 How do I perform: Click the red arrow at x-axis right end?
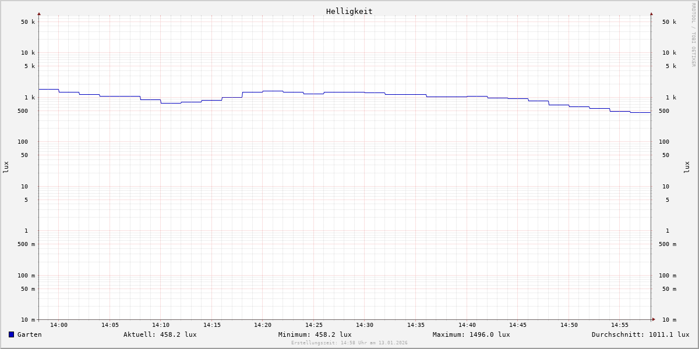(x=654, y=319)
